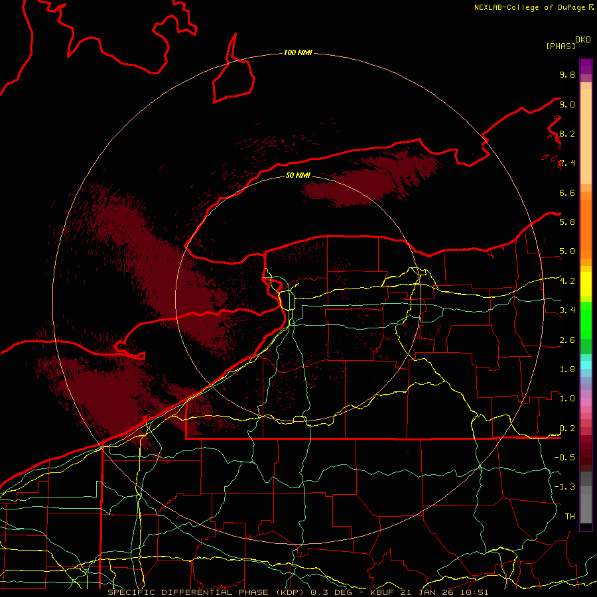Click the 3.4 scale label
The image size is (597, 597).
tap(567, 310)
